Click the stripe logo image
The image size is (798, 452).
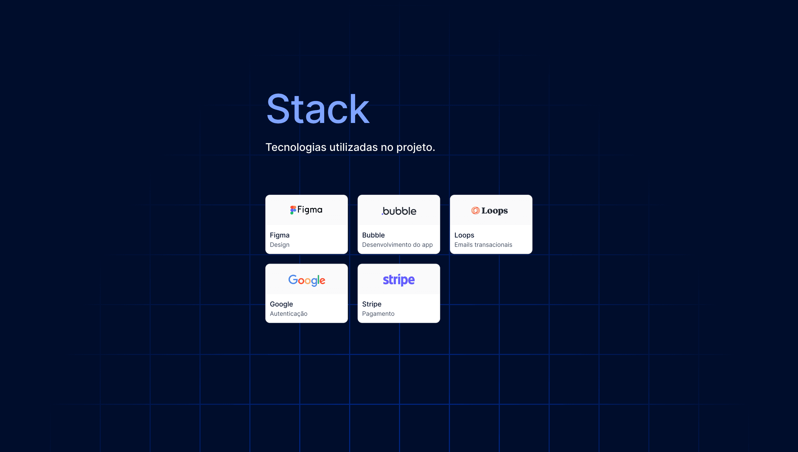399,280
